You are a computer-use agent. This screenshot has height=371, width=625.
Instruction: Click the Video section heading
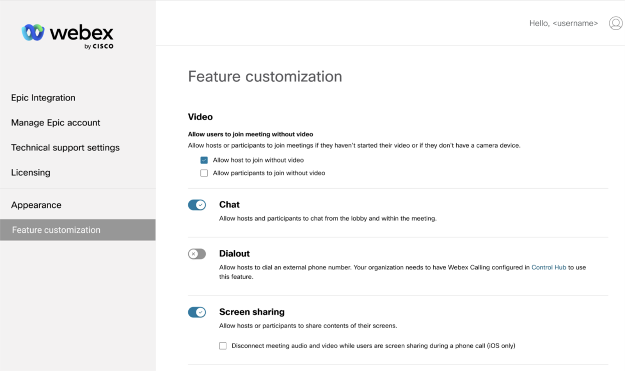click(x=200, y=117)
